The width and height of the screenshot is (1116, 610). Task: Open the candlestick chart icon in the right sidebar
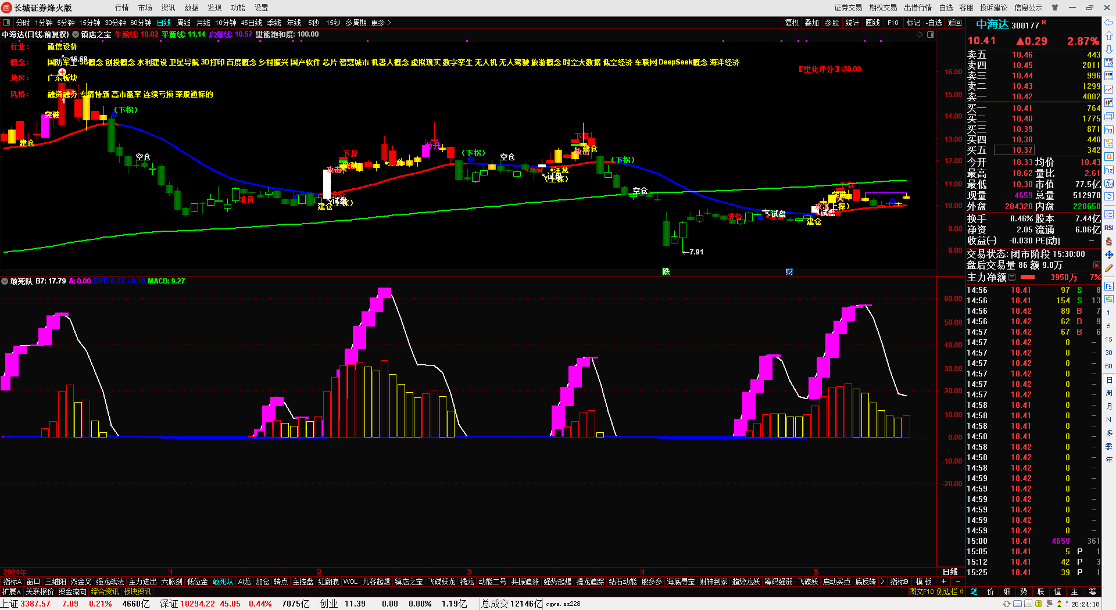1109,103
